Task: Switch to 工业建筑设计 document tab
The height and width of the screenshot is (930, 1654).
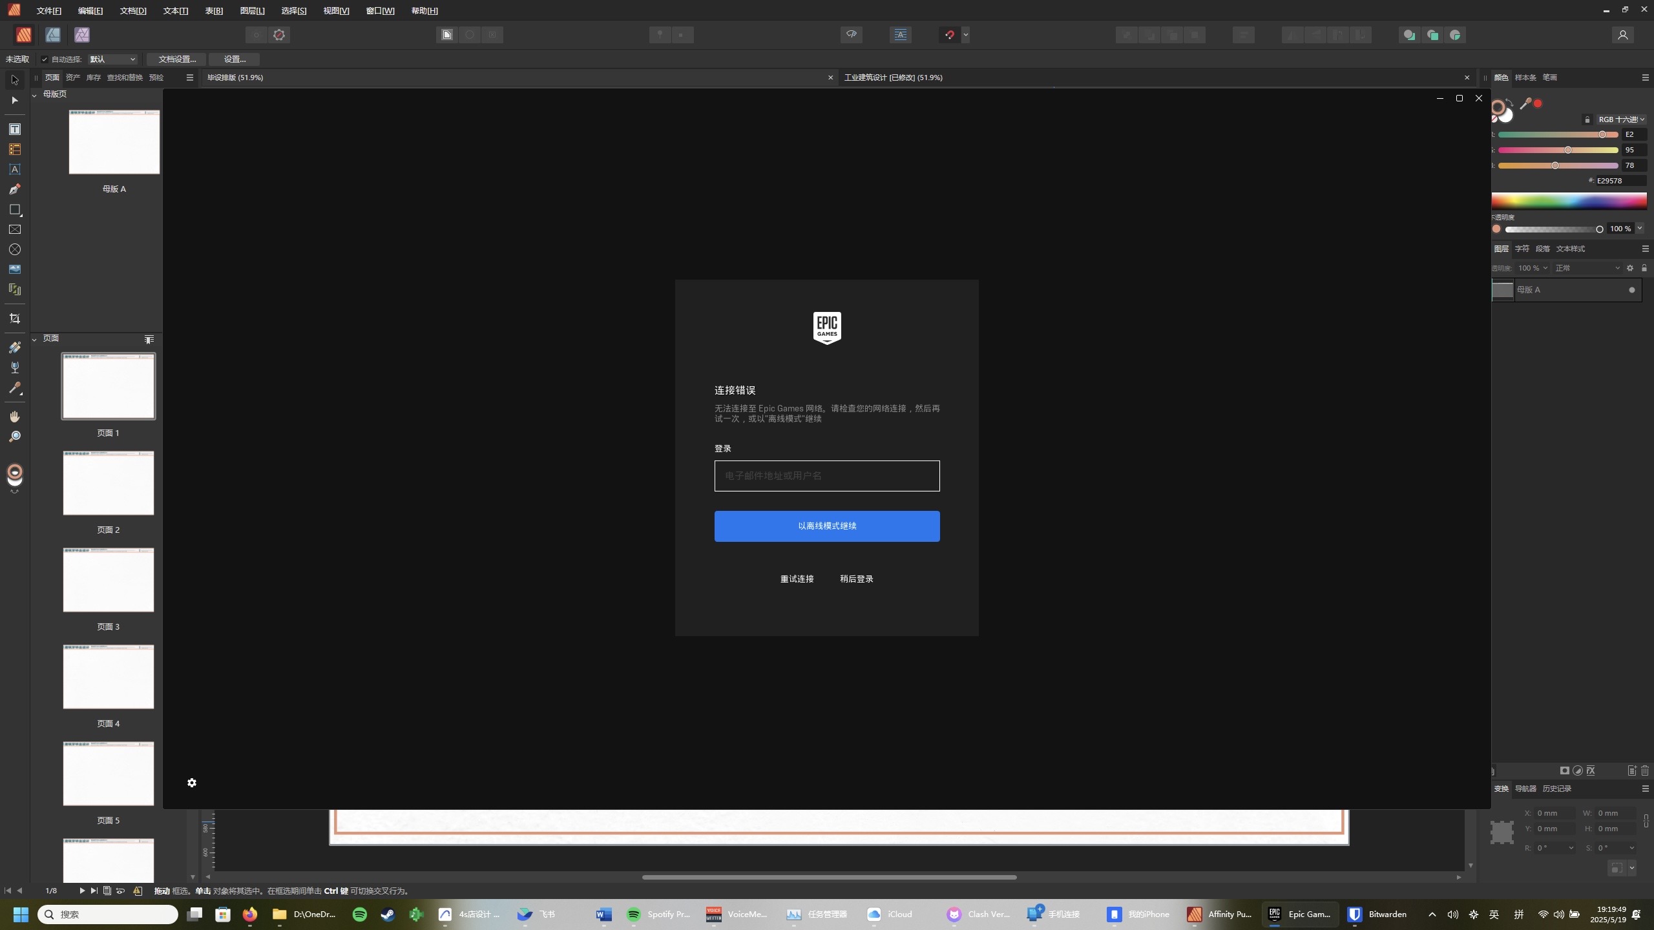Action: coord(893,77)
